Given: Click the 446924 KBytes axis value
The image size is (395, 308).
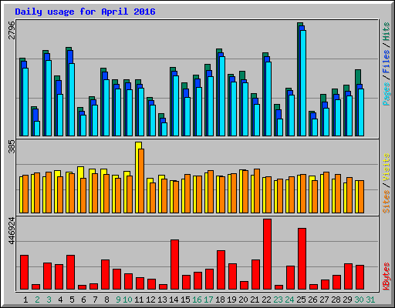Looking at the screenshot, I should tap(12, 231).
